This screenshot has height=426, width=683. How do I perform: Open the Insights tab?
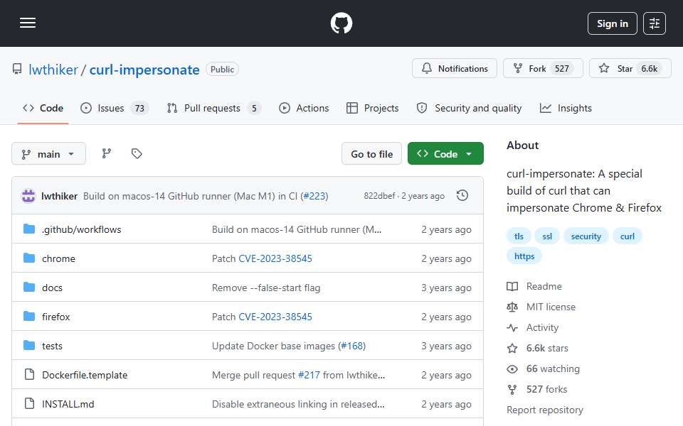point(566,108)
